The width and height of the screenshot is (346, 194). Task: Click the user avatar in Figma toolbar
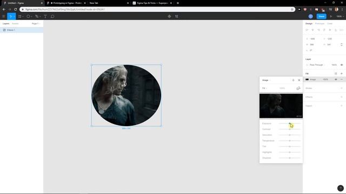pos(310,16)
